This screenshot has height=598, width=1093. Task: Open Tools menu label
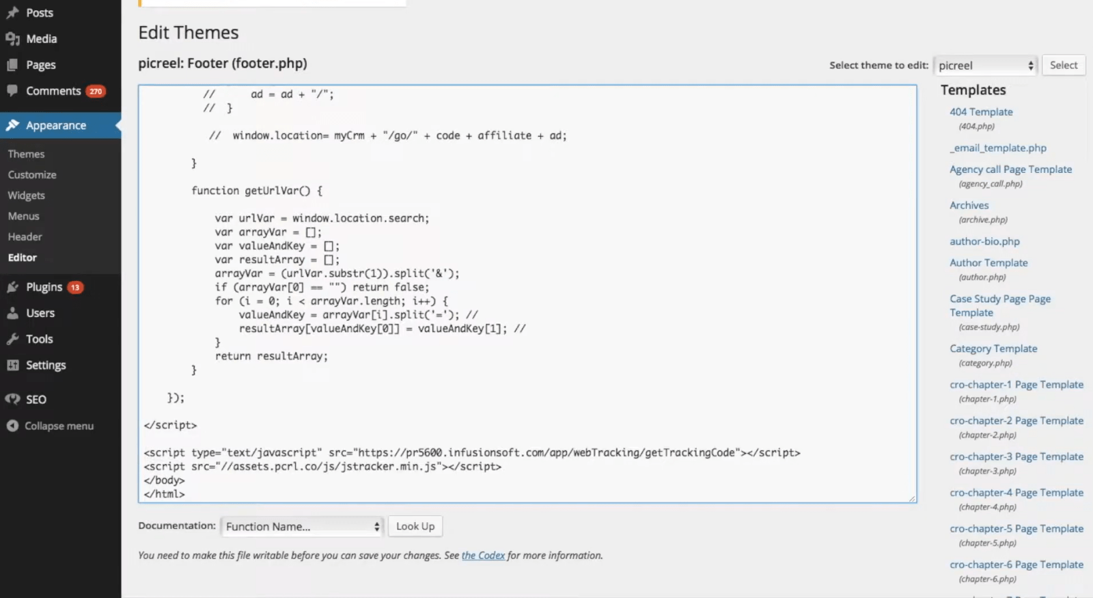coord(39,339)
